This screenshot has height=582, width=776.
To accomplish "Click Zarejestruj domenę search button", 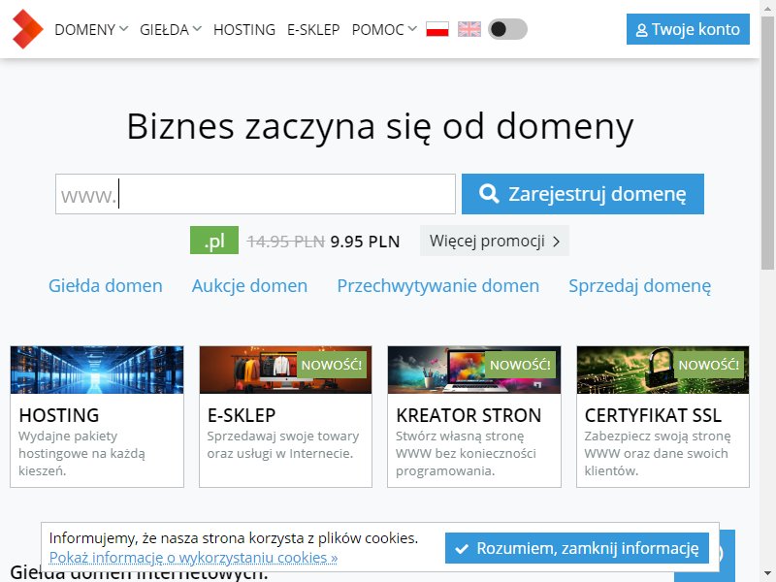I will tap(583, 194).
